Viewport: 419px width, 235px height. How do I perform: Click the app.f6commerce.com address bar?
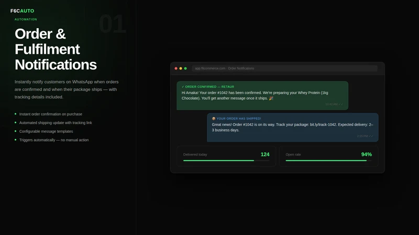284,68
